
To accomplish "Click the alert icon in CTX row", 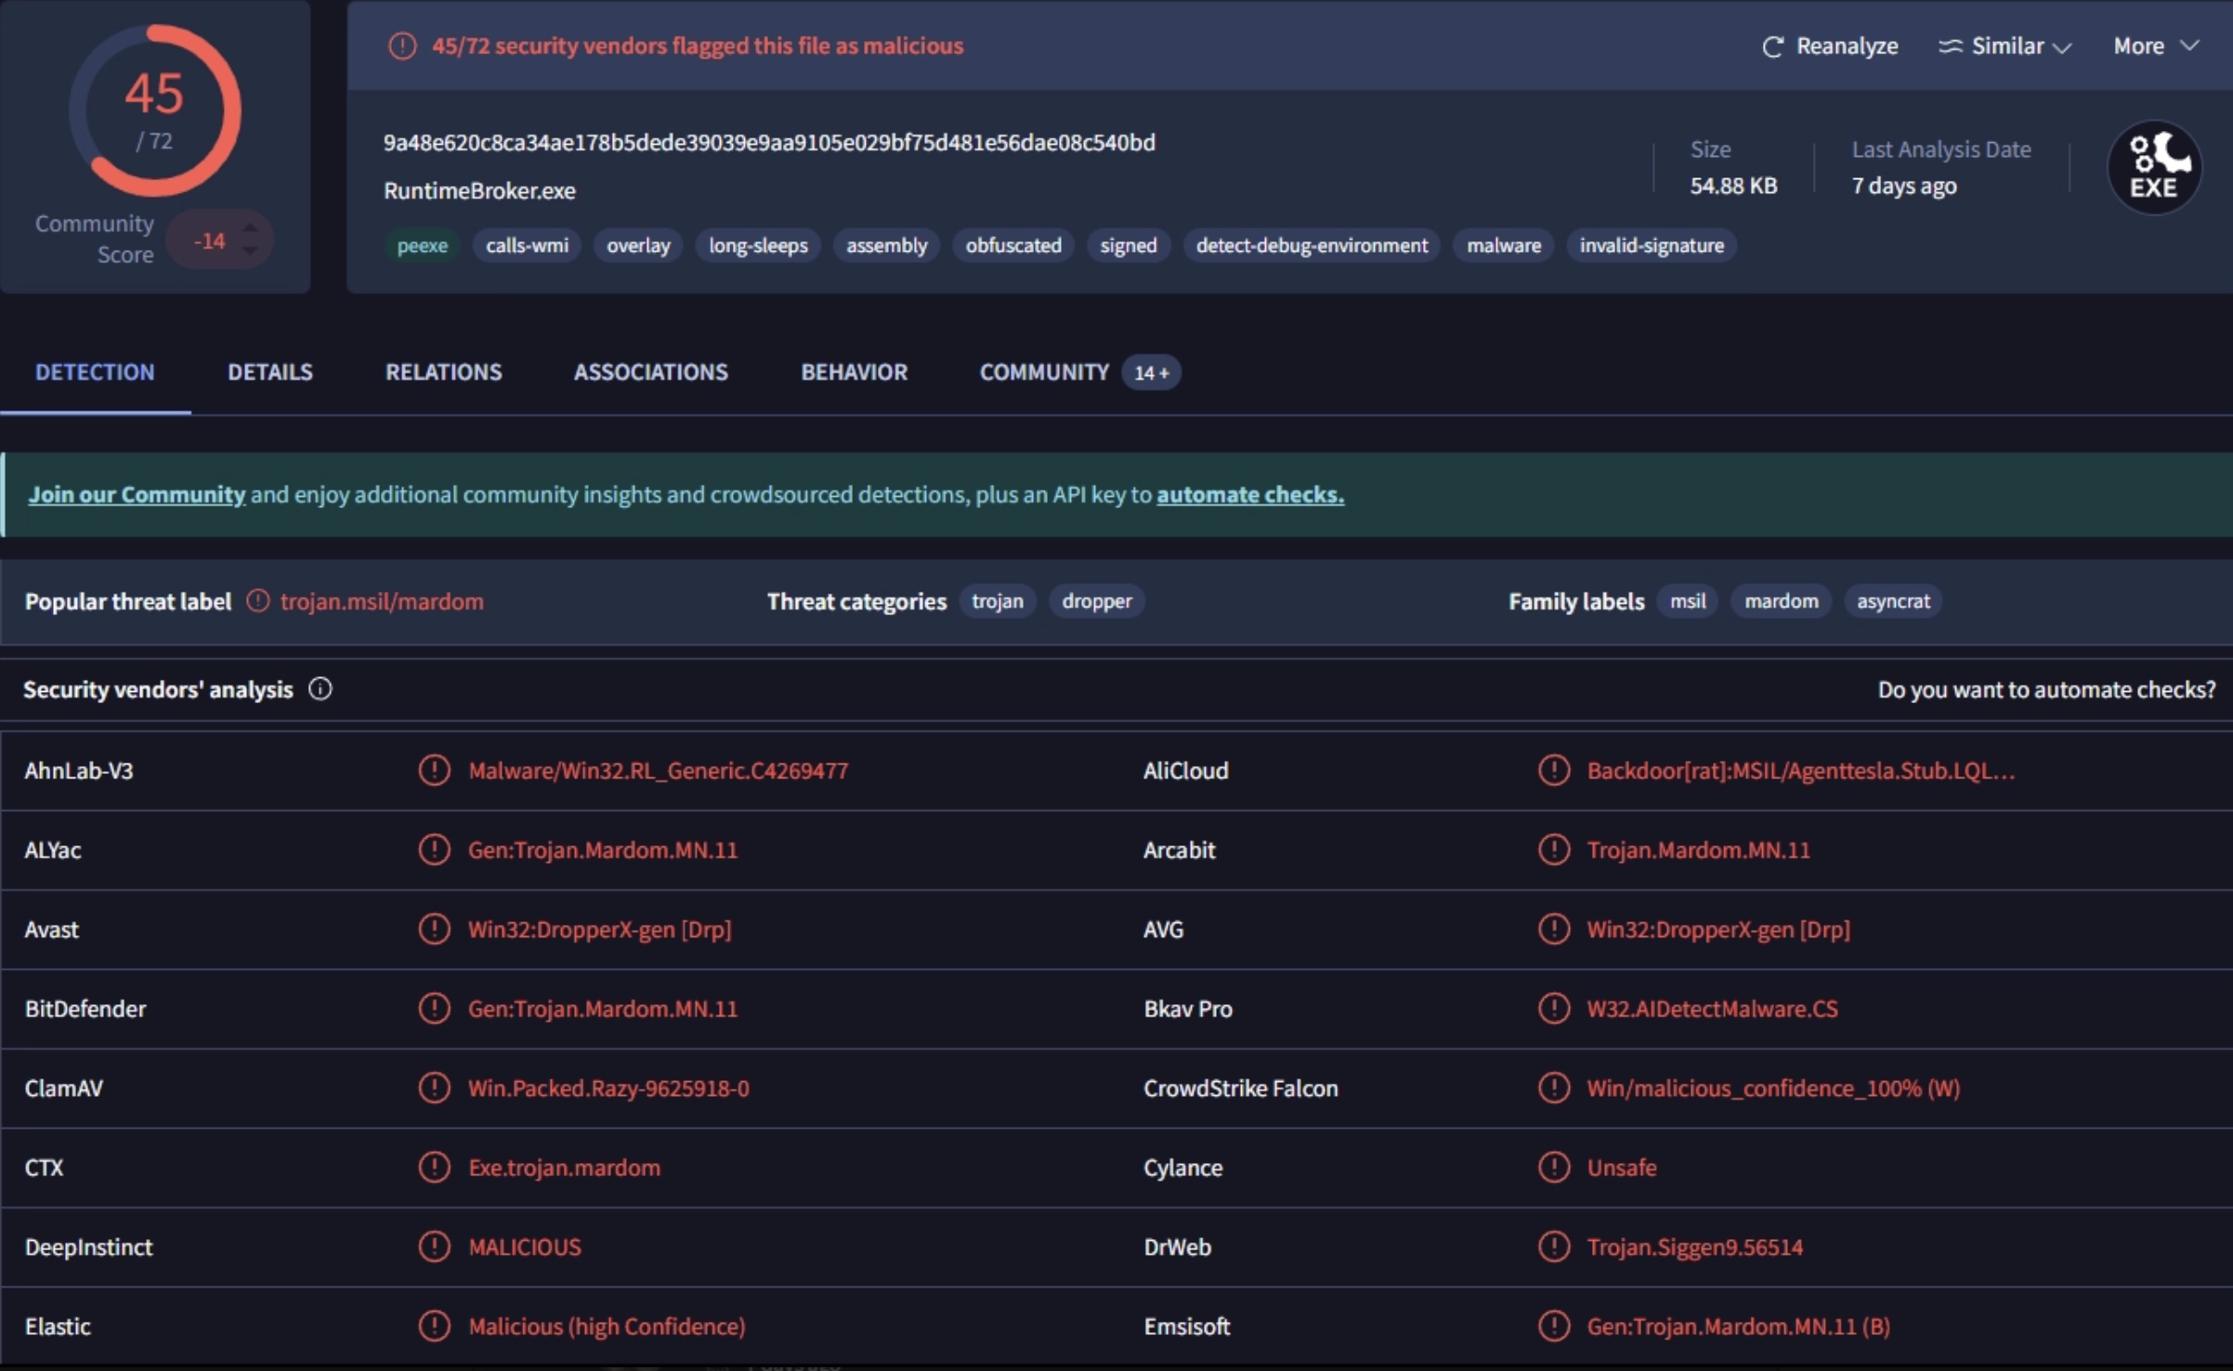I will coord(434,1167).
